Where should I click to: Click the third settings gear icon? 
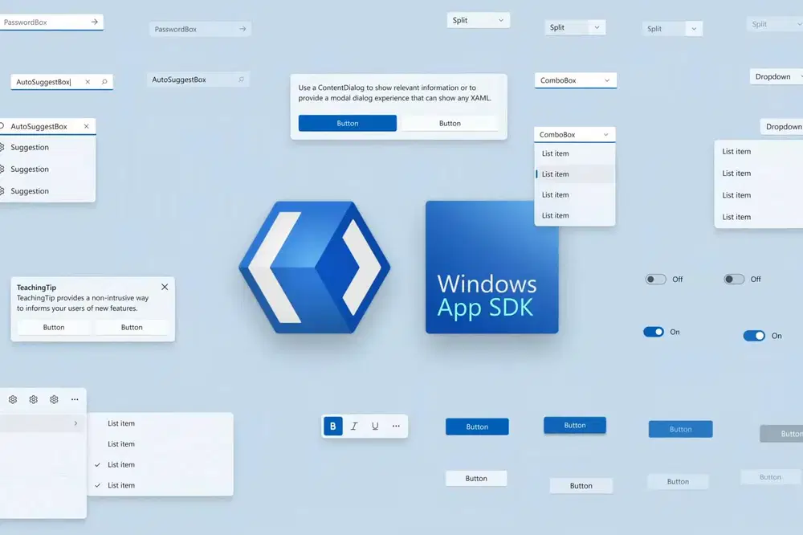click(54, 399)
